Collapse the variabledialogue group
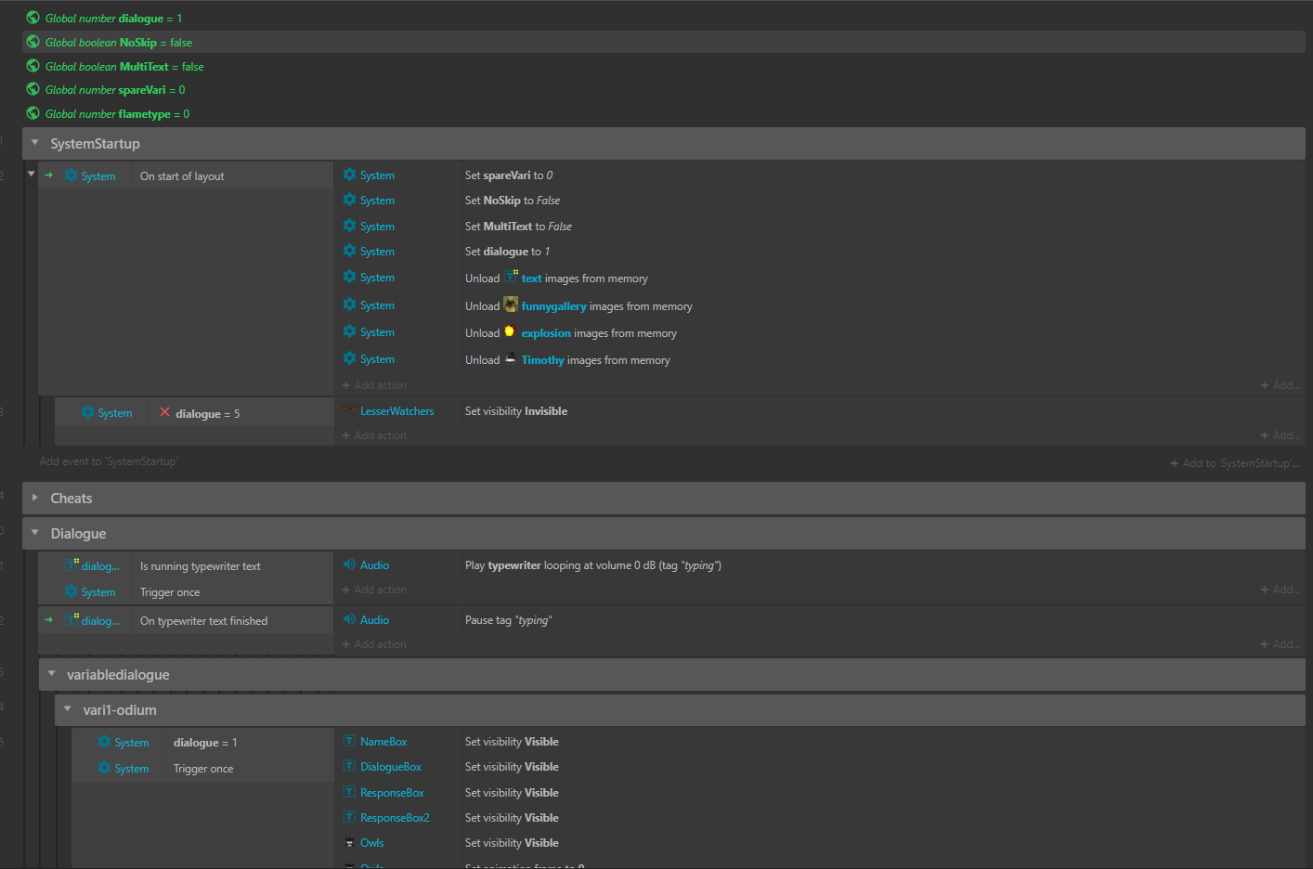The width and height of the screenshot is (1313, 869). point(51,674)
